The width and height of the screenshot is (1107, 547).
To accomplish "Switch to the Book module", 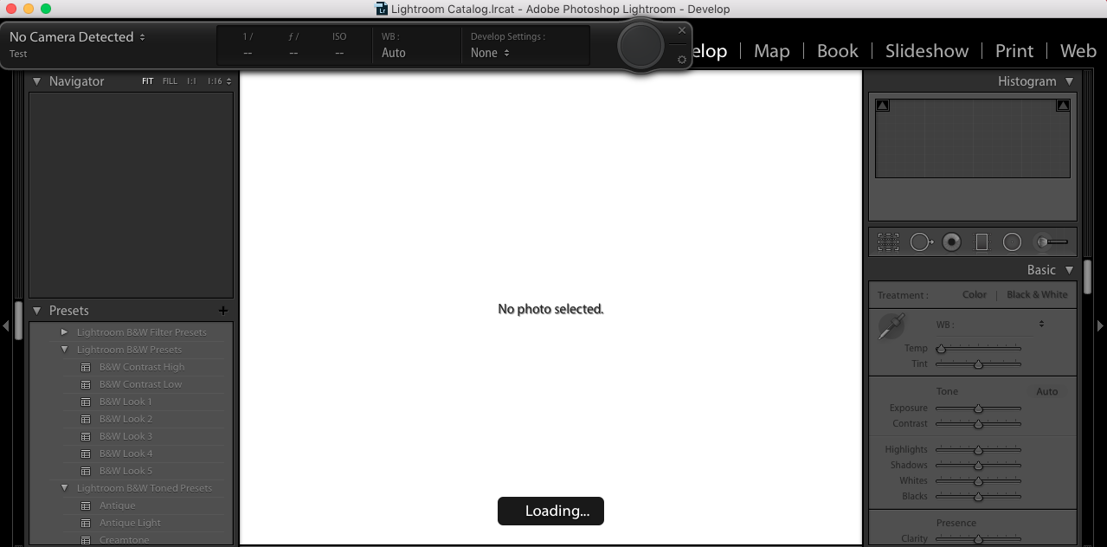I will pyautogui.click(x=838, y=51).
